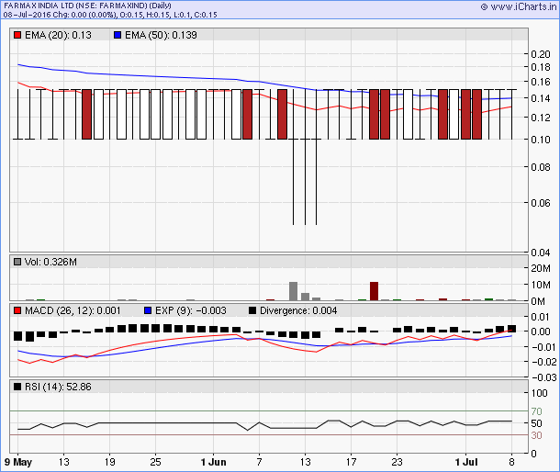Click the 13 date label after 9 May
The width and height of the screenshot is (560, 472).
pos(64,462)
